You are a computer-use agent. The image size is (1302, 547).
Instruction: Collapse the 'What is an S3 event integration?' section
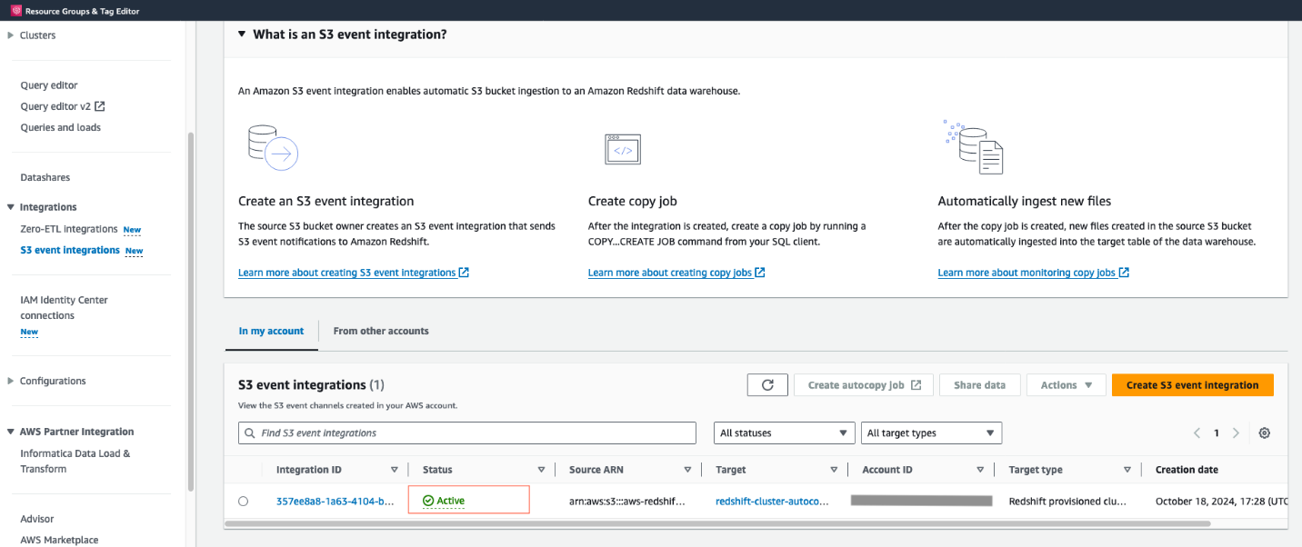[242, 34]
